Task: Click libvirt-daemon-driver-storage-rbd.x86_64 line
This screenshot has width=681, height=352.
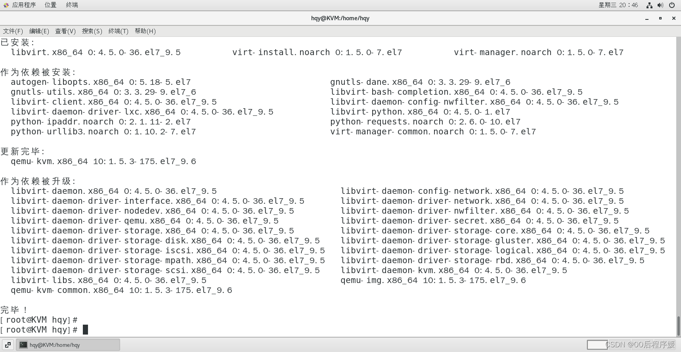Action: click(492, 260)
